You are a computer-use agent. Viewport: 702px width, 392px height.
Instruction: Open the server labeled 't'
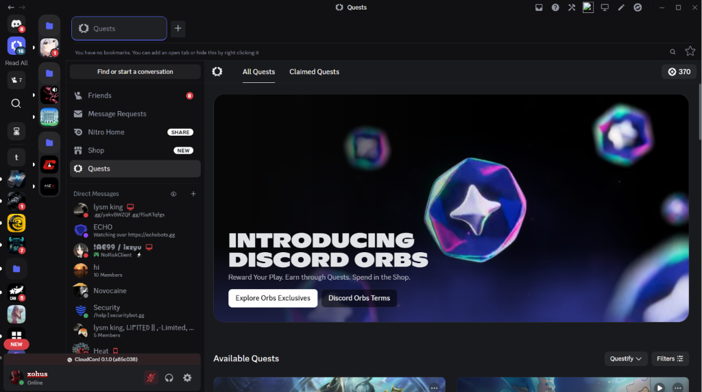(16, 157)
